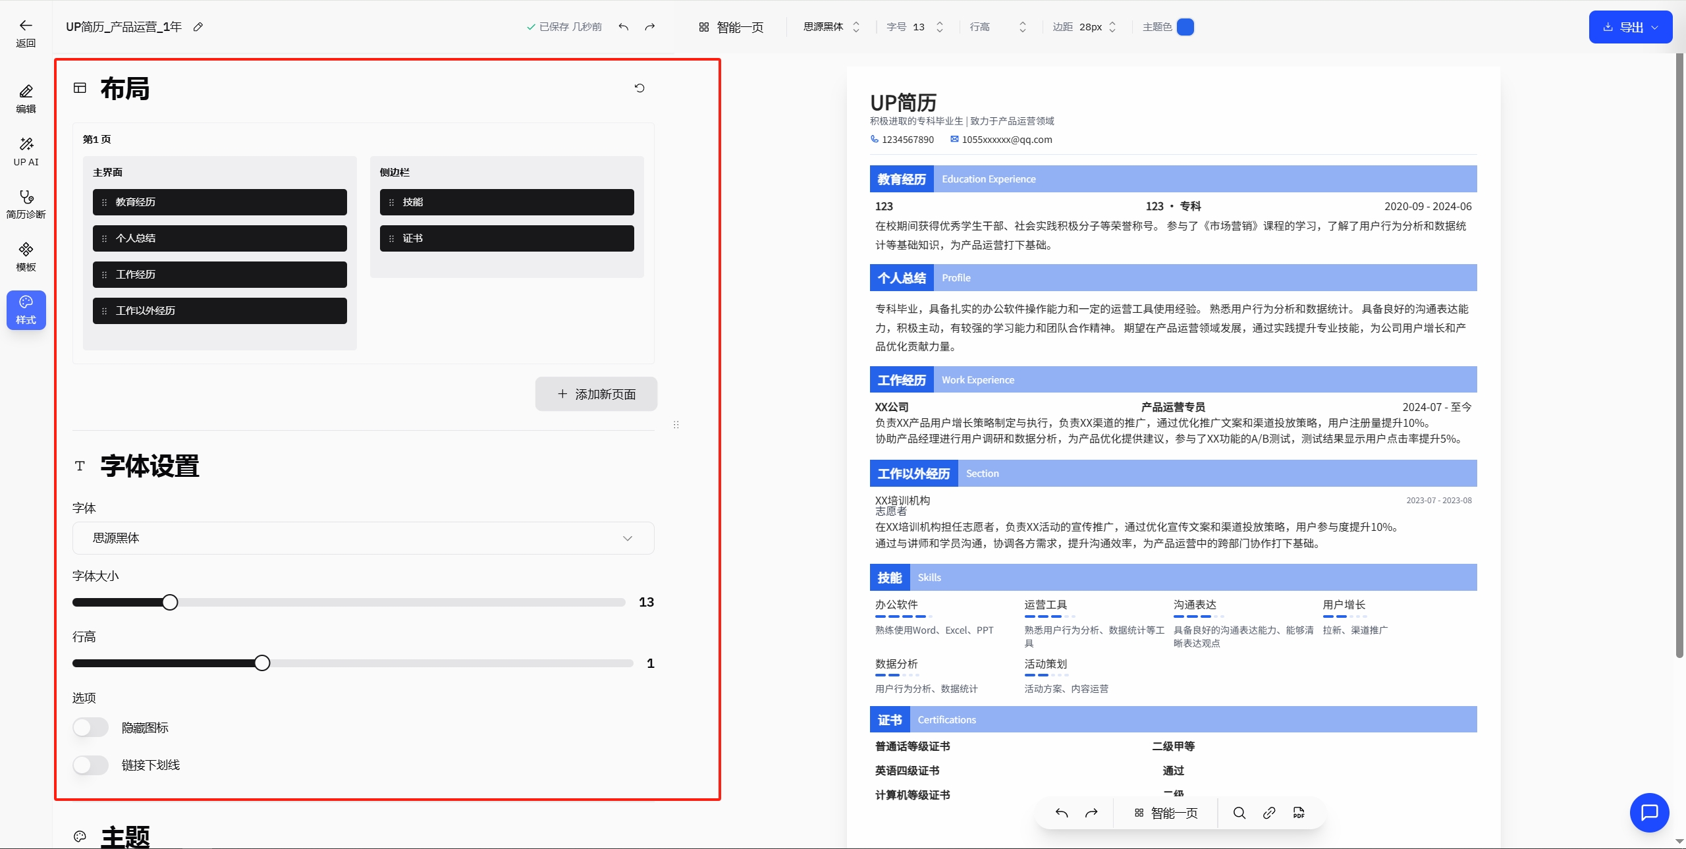Click the 添加新页面 button

coord(596,394)
